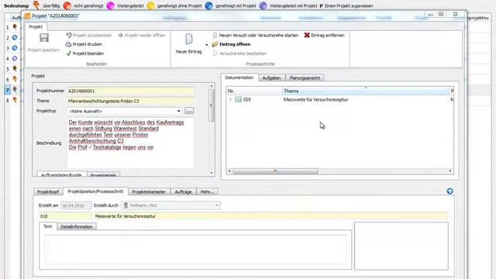The height and width of the screenshot is (279, 496).
Task: Click Eintrag entfernen red X button
Action: click(x=324, y=35)
